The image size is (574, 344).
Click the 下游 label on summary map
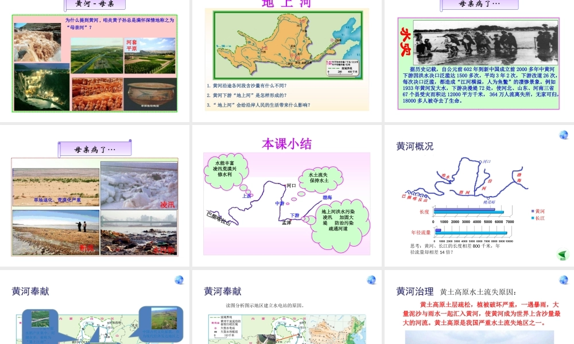(294, 216)
